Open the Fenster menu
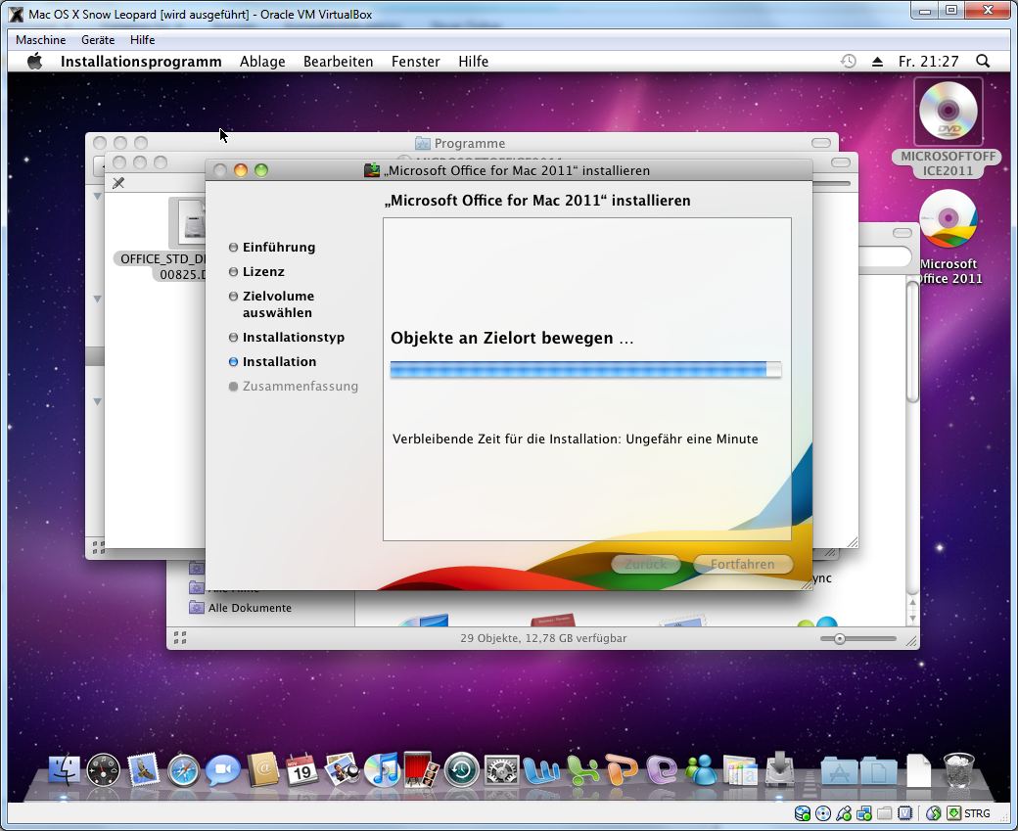 (x=415, y=62)
